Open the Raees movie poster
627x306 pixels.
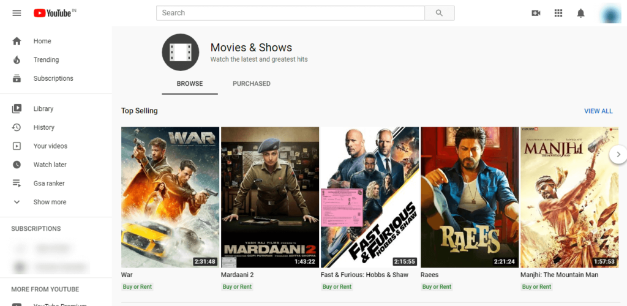pyautogui.click(x=470, y=196)
